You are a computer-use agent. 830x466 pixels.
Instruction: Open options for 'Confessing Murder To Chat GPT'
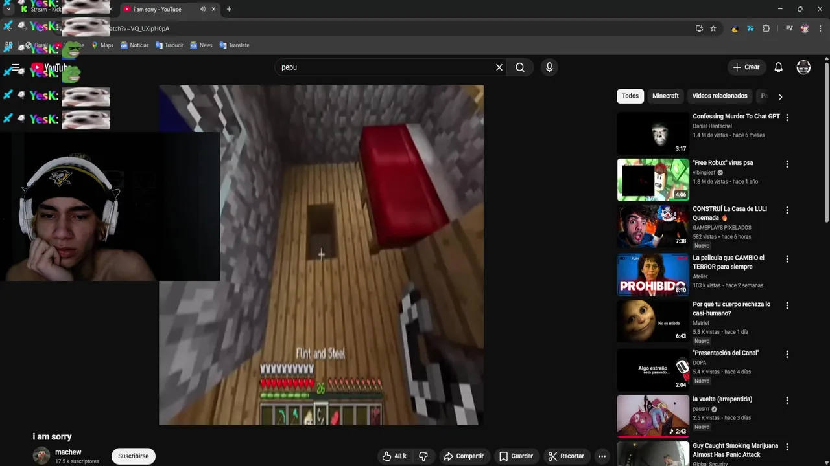pos(787,118)
